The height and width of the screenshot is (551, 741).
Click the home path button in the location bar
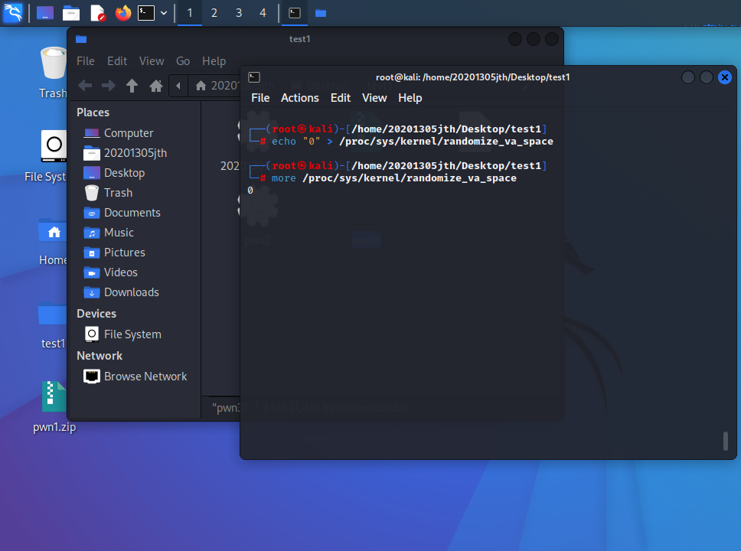pos(214,86)
